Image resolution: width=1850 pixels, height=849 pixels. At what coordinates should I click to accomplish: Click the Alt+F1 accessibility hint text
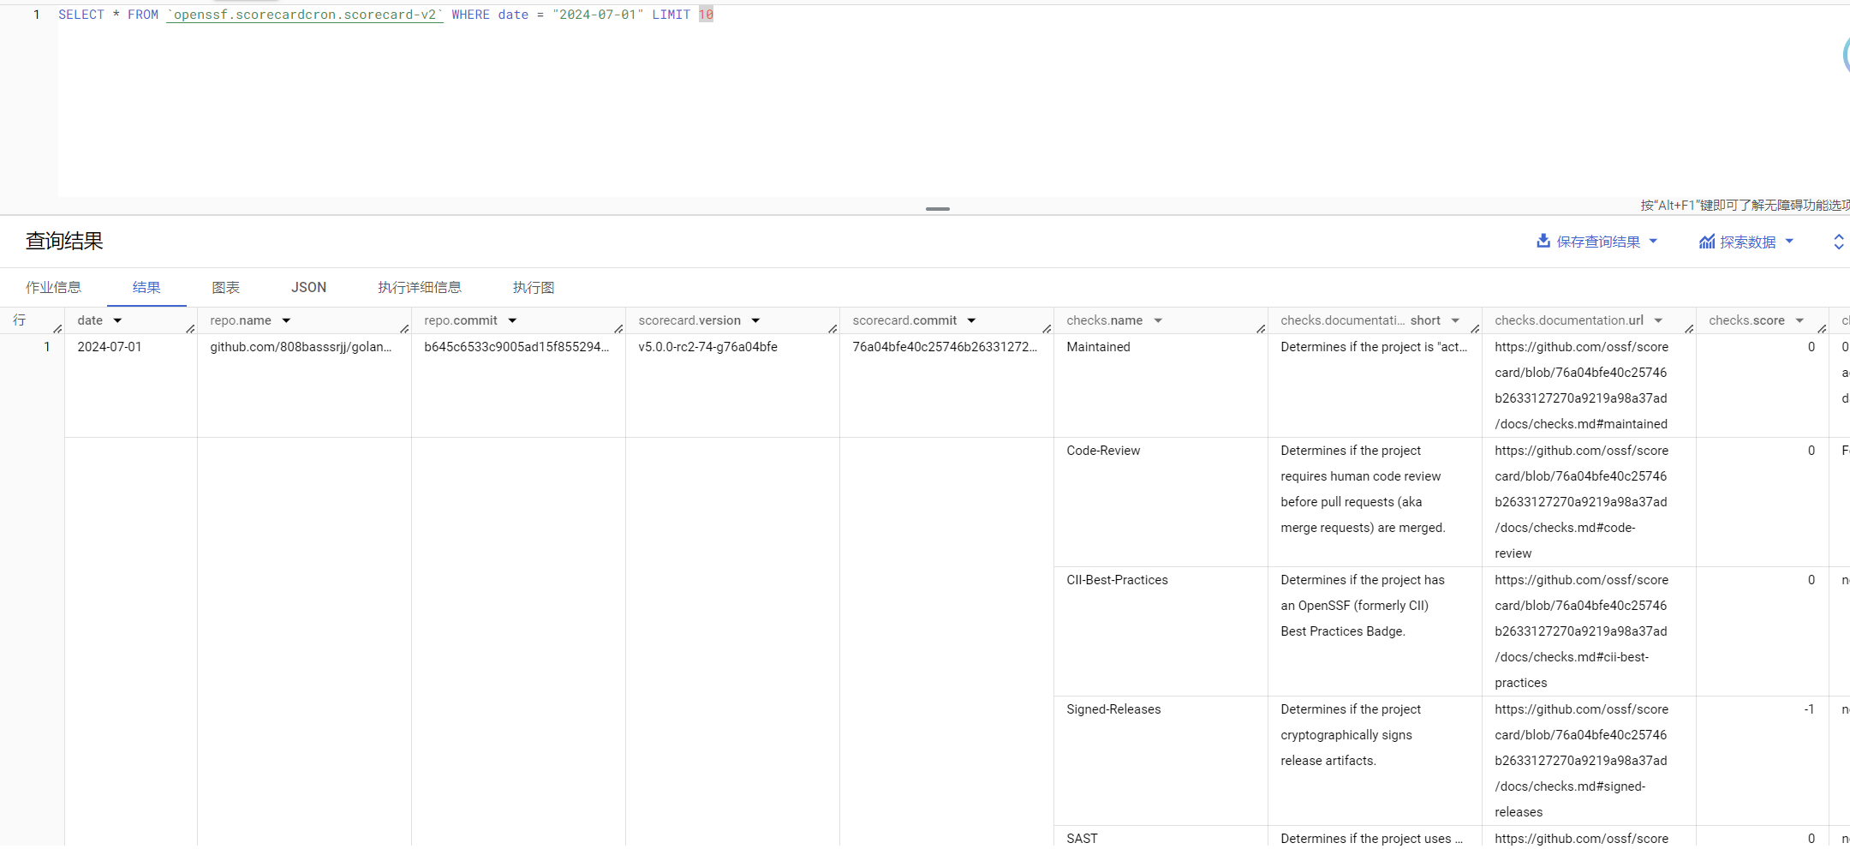pos(1745,205)
